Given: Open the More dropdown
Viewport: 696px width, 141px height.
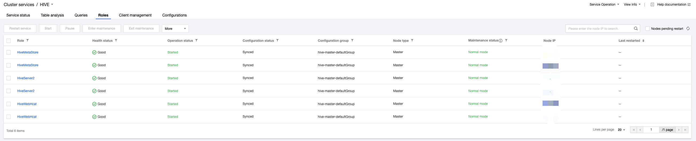Looking at the screenshot, I should (175, 28).
